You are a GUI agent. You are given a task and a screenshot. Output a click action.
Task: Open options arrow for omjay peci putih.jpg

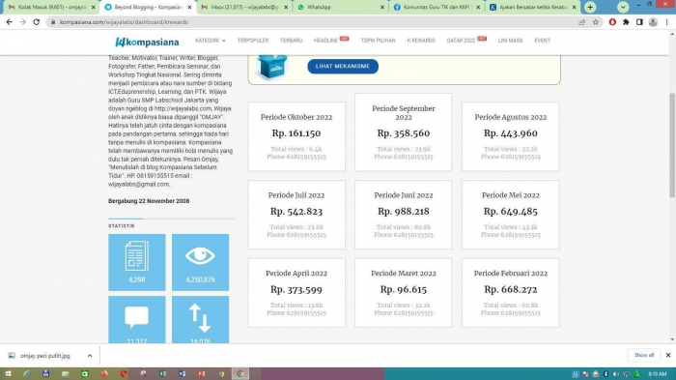click(x=90, y=356)
